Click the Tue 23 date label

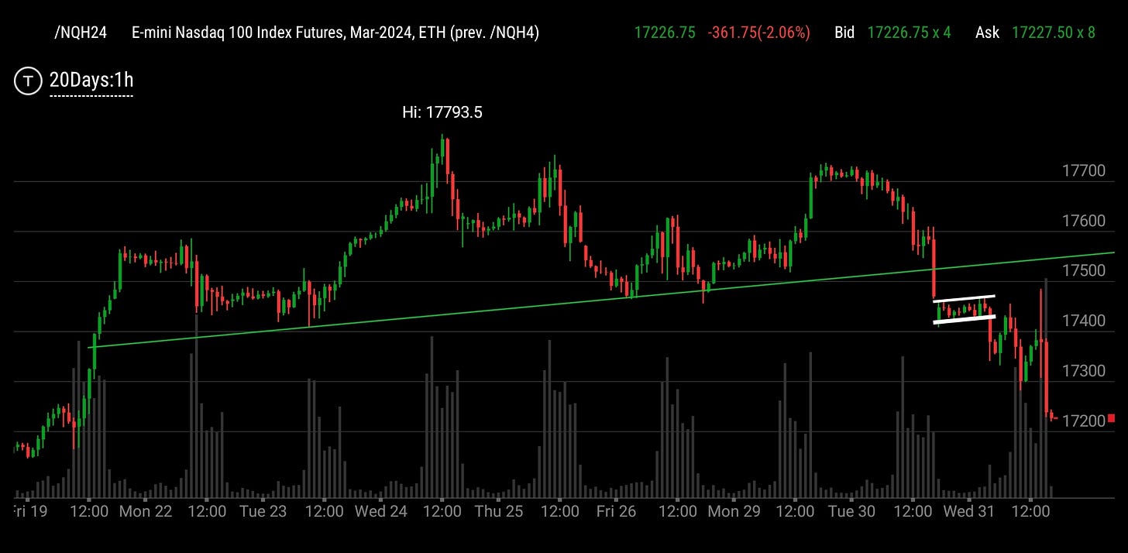[263, 512]
